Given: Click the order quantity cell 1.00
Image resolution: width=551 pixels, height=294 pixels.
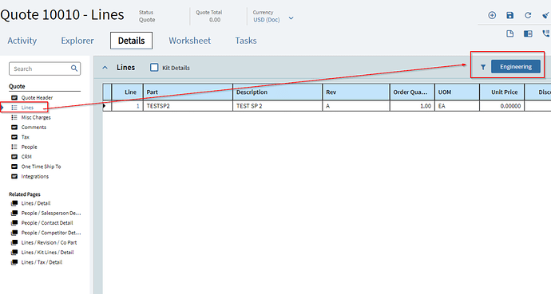Looking at the screenshot, I should click(412, 106).
